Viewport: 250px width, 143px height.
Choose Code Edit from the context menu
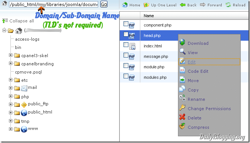click(198, 71)
